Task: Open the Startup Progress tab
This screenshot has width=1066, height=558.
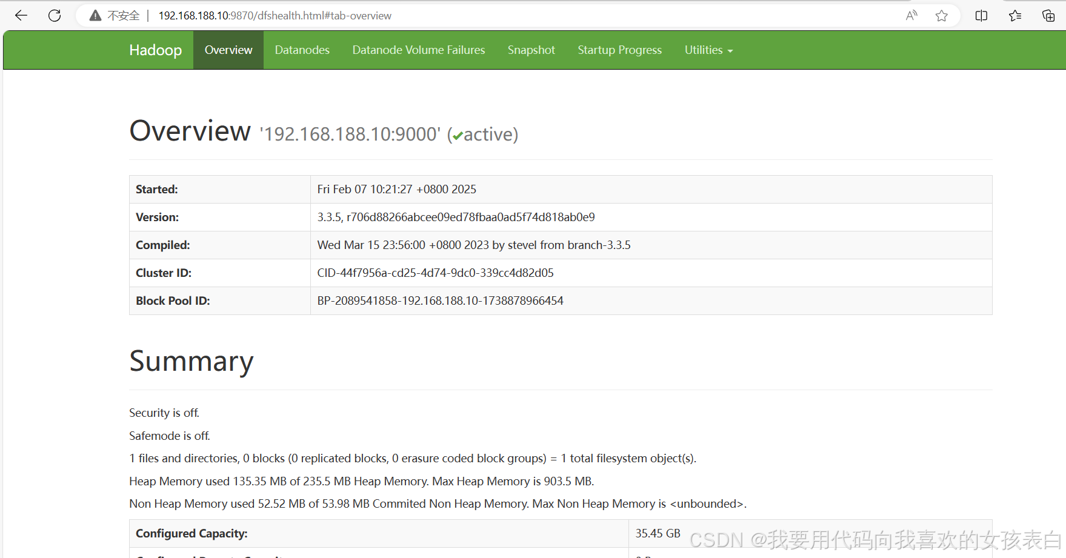Action: click(x=620, y=50)
